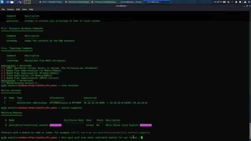
Task: Click the screen recorder camera tray icon
Action: (224, 2)
